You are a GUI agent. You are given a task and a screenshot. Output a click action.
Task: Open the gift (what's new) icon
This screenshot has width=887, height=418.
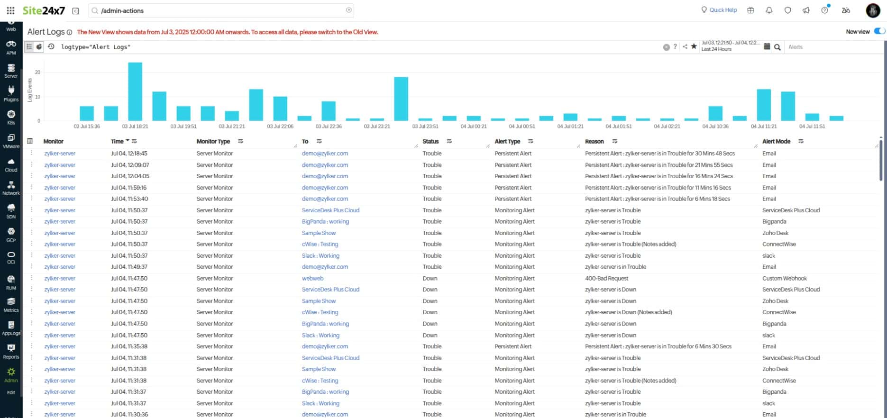coord(750,10)
